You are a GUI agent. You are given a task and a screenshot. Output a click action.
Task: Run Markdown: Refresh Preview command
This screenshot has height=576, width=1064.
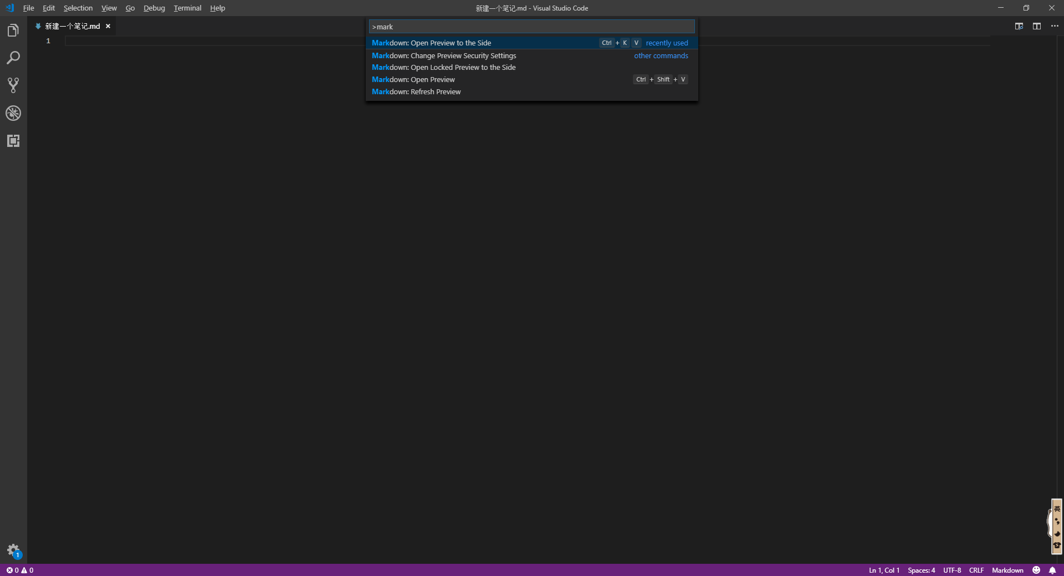click(x=531, y=91)
